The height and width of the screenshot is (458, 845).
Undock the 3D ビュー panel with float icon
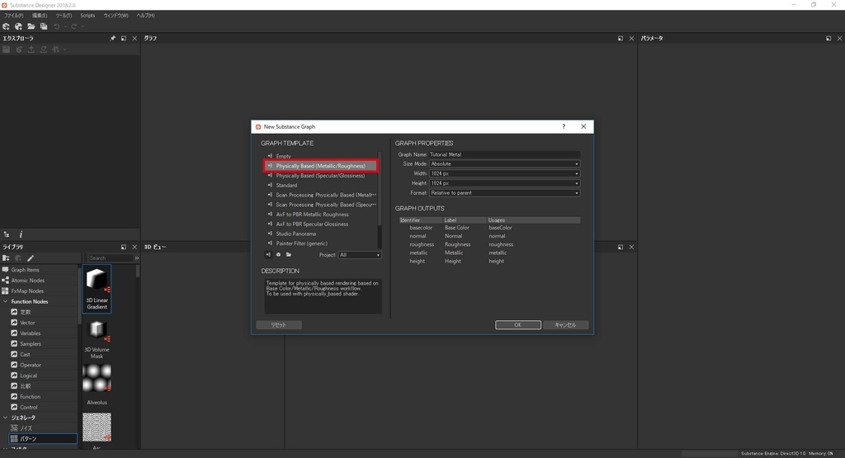pos(621,247)
